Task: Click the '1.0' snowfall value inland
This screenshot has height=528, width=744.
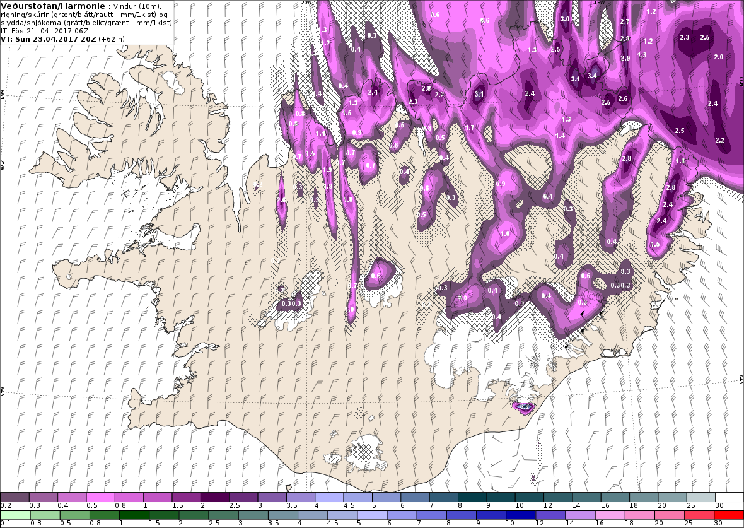Action: coord(505,233)
